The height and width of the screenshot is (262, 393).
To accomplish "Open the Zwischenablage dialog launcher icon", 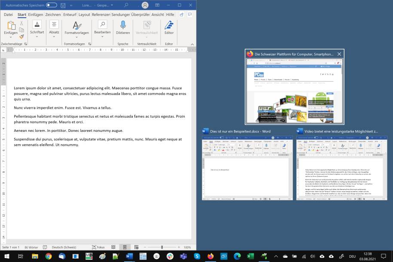I will [x=25, y=43].
